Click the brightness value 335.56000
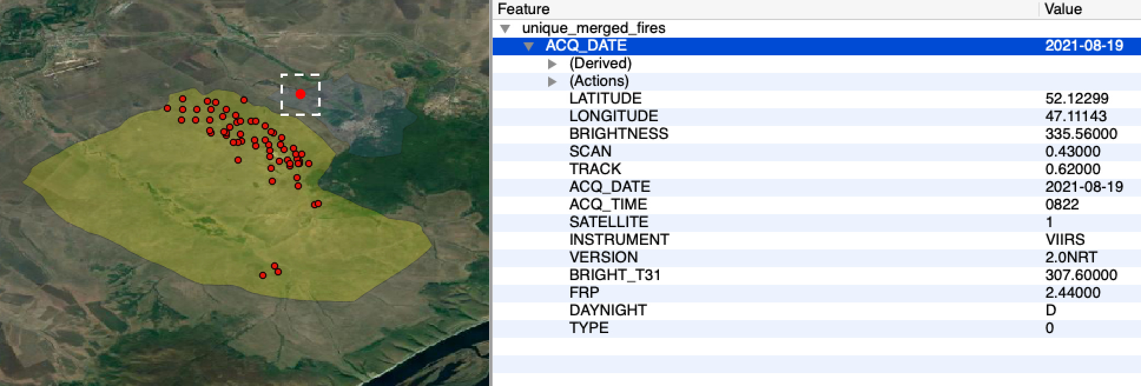 click(x=1081, y=134)
